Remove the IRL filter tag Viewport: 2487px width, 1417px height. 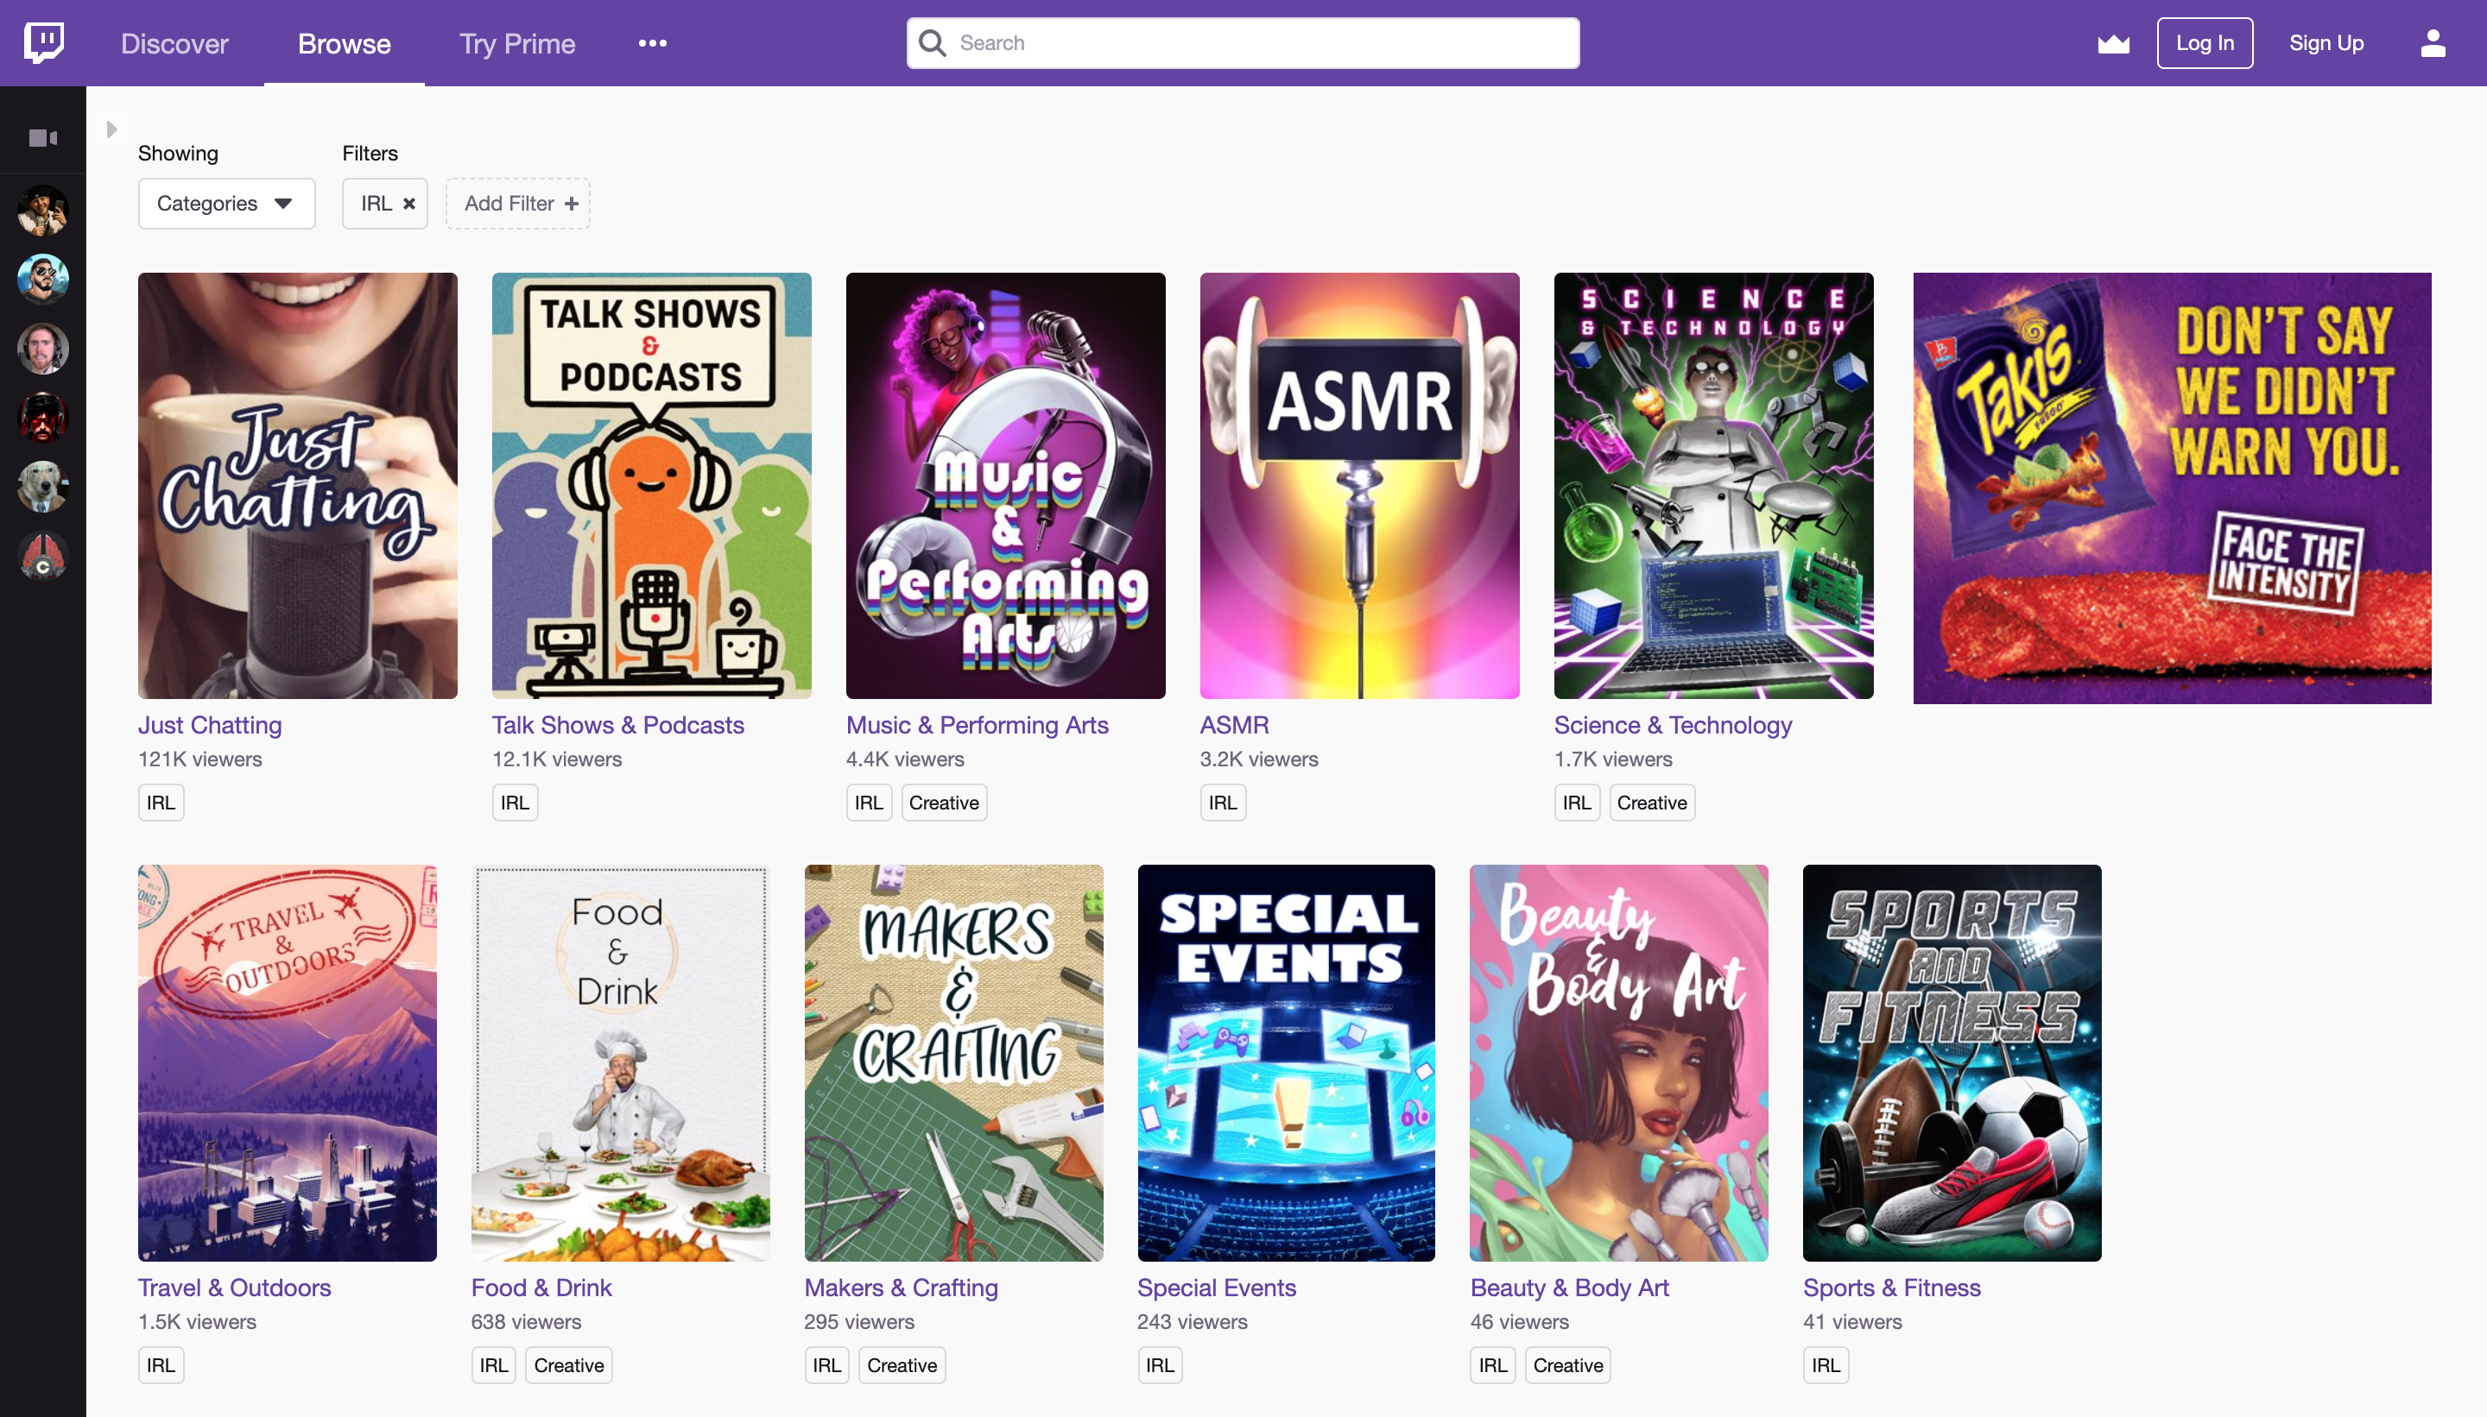409,204
